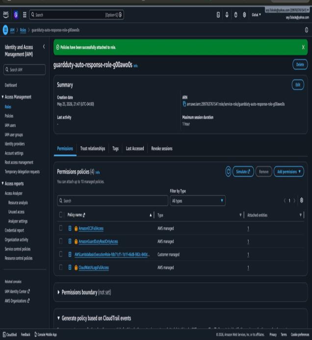Go to Roles breadcrumb link
The width and height of the screenshot is (312, 340).
[23, 30]
